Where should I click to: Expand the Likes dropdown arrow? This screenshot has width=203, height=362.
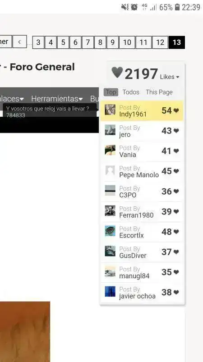coord(177,77)
